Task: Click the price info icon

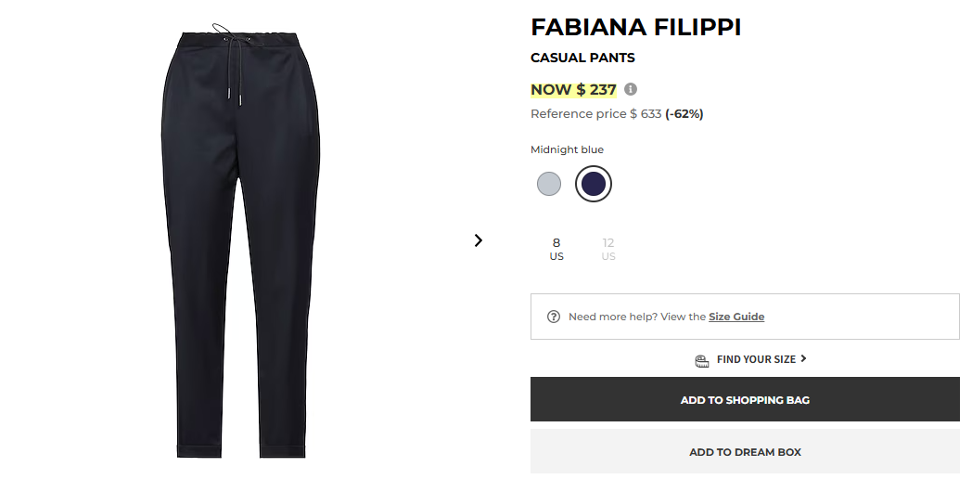Action: tap(631, 89)
